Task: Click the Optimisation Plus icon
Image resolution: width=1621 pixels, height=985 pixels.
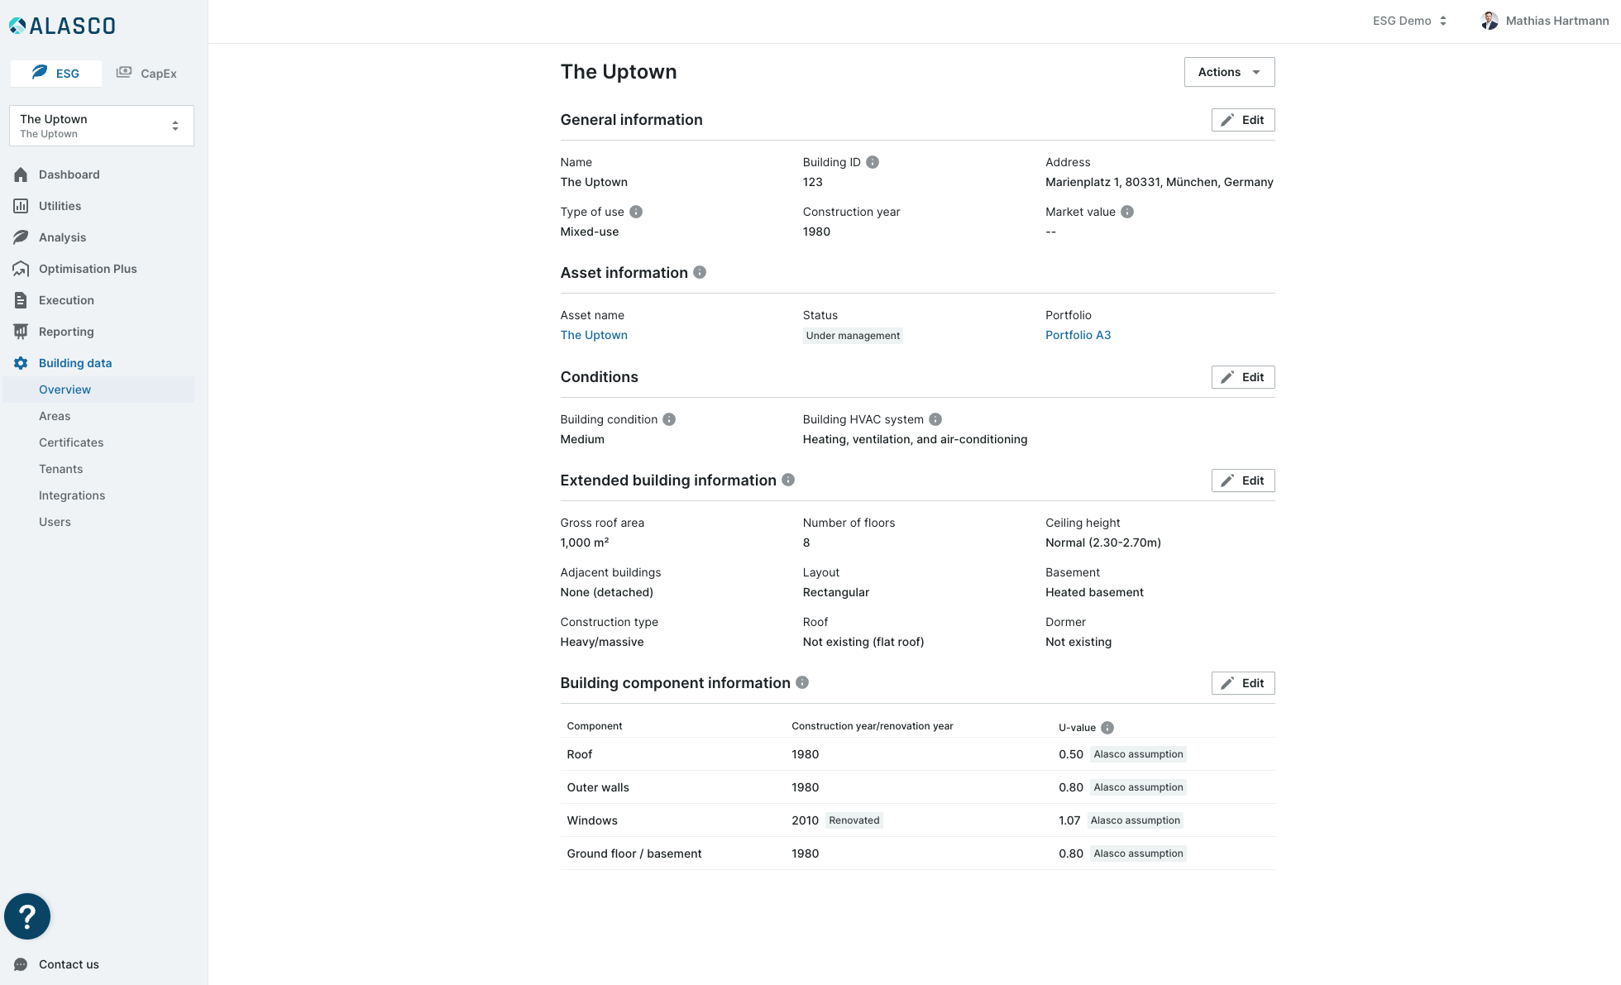Action: pos(21,269)
